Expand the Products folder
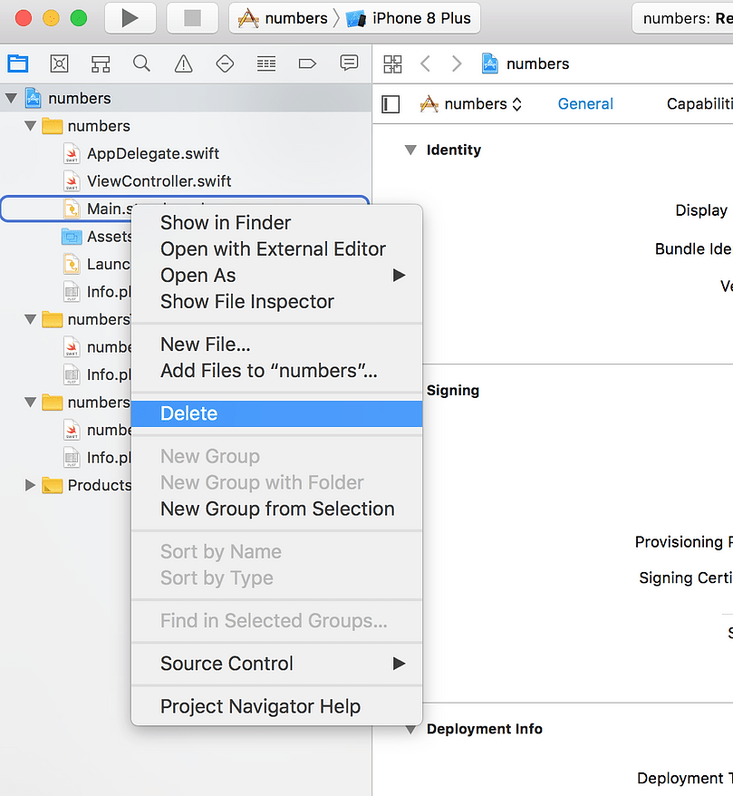733x796 pixels. tap(31, 486)
